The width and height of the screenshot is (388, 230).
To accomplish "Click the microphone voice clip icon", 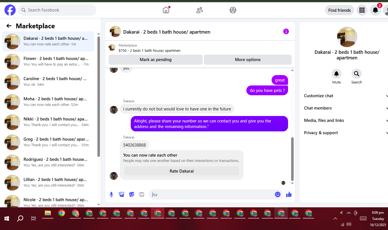I will coord(111,194).
